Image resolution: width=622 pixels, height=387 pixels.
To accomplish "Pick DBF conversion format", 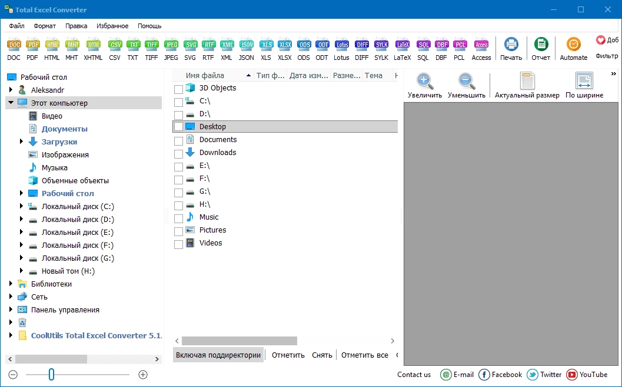I will click(441, 49).
